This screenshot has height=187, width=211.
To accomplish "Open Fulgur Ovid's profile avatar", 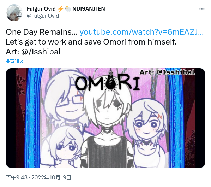I will coord(14,13).
